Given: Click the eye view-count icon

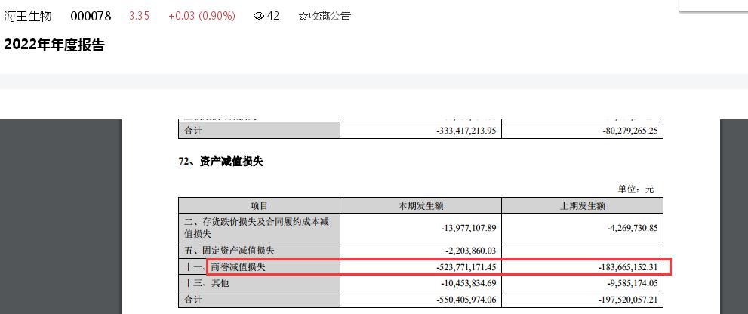Looking at the screenshot, I should pos(259,16).
